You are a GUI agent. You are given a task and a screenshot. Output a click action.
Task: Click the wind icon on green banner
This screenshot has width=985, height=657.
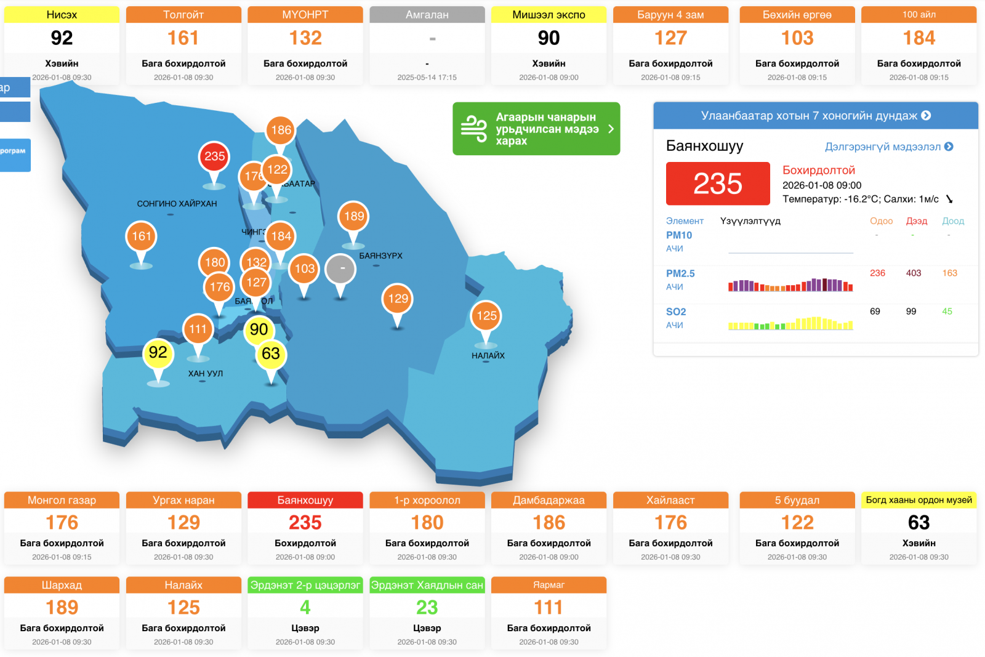point(474,129)
